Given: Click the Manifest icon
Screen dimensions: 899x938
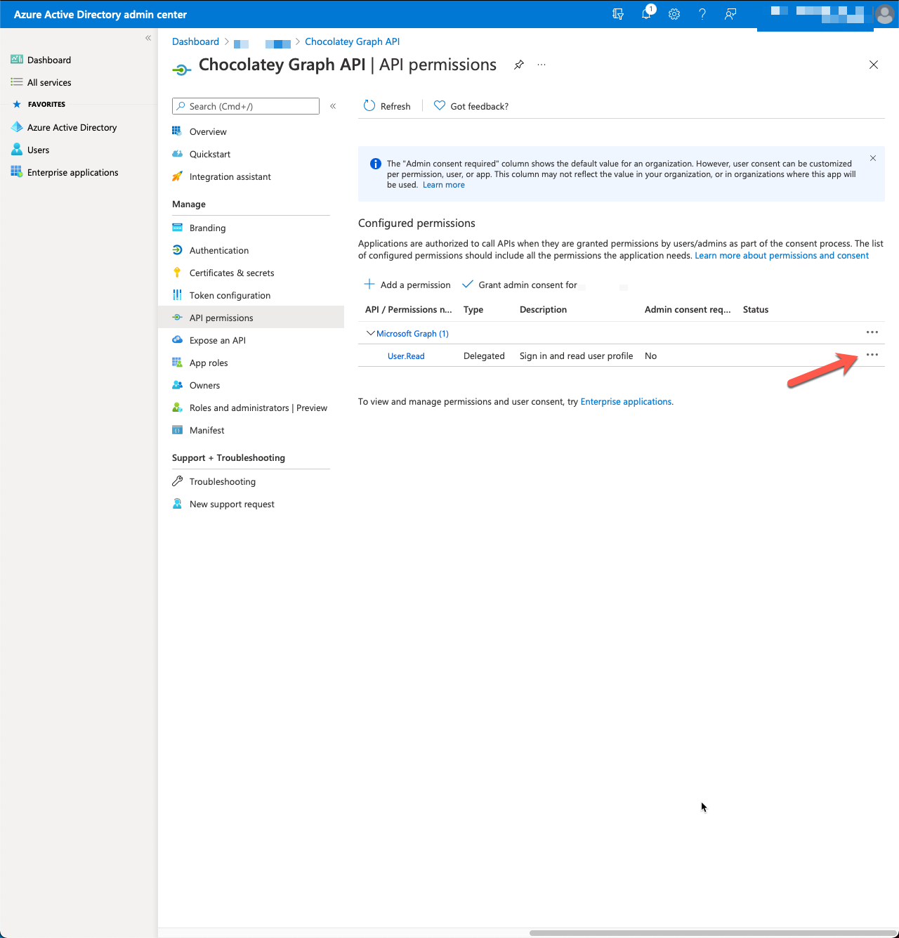Looking at the screenshot, I should click(x=177, y=430).
